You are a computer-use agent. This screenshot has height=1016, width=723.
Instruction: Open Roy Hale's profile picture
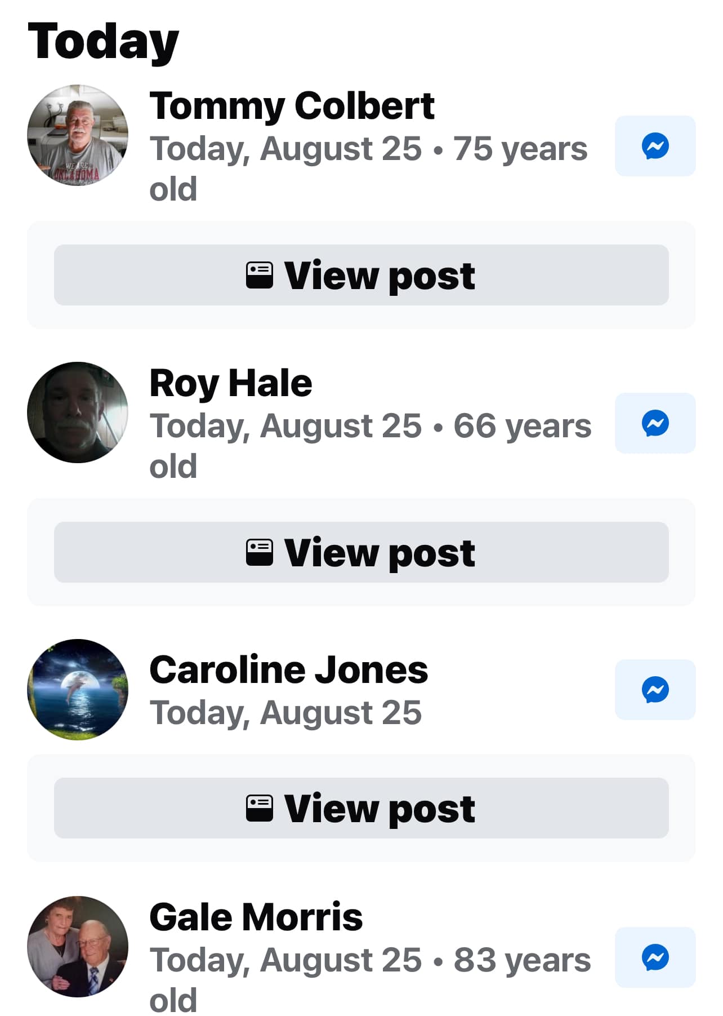tap(78, 412)
